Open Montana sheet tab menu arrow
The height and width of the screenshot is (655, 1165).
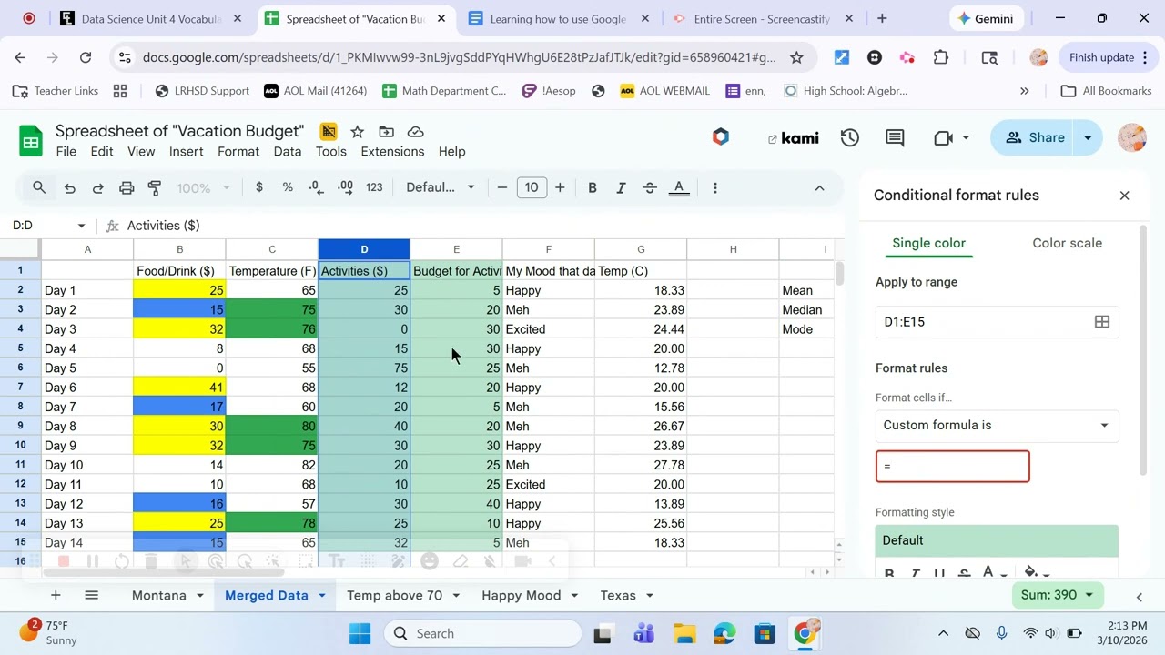click(199, 596)
